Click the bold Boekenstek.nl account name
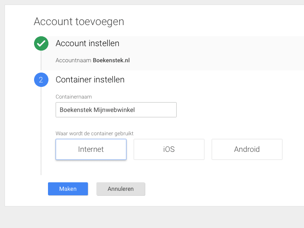The width and height of the screenshot is (304, 228). (111, 60)
